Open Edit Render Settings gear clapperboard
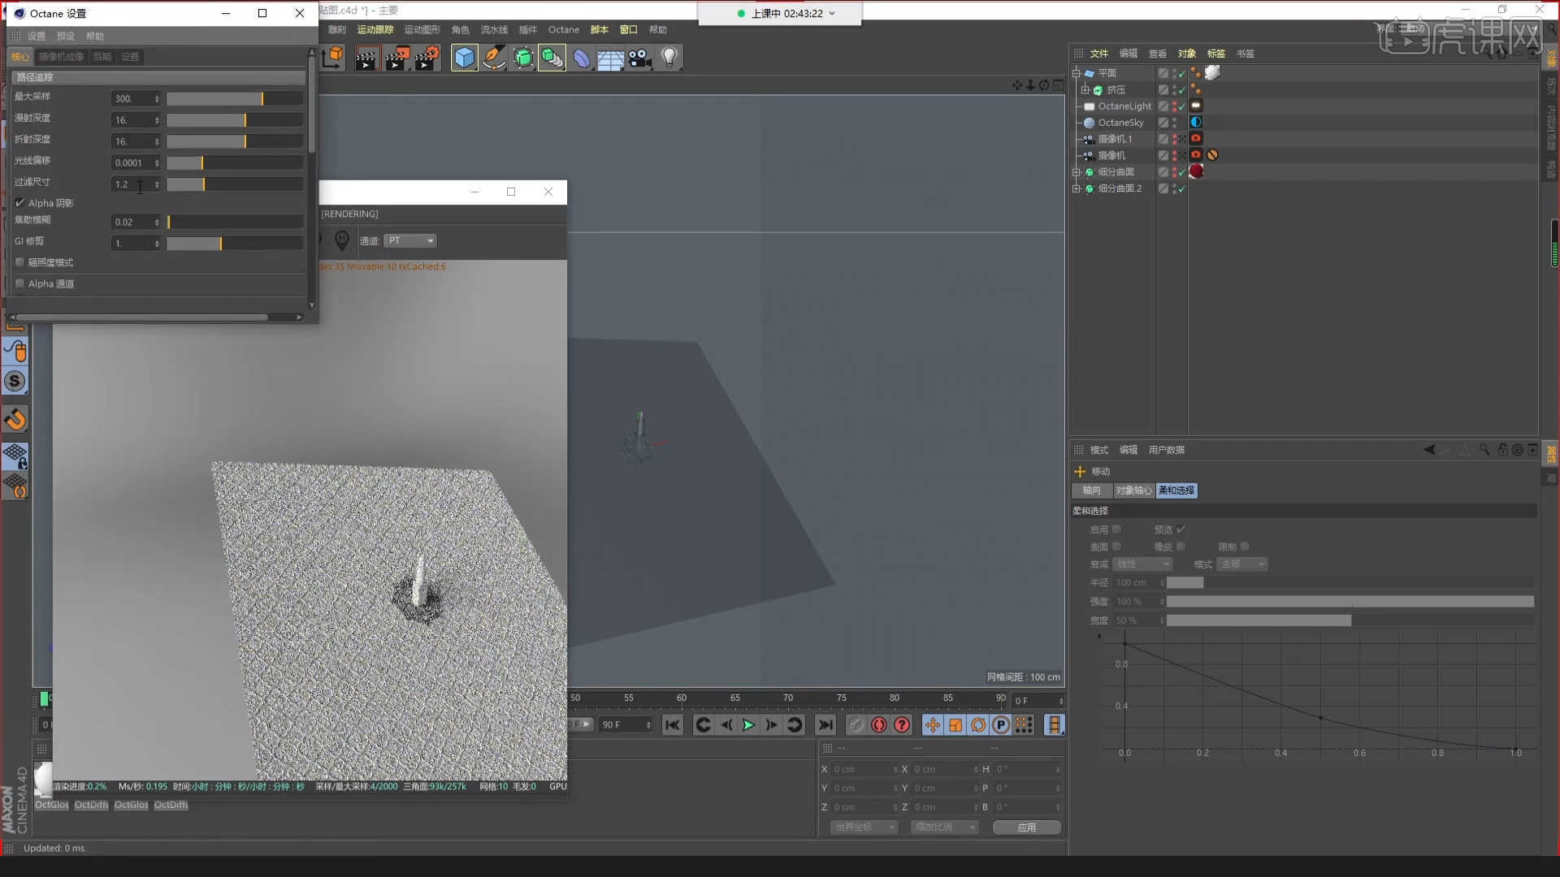 click(x=427, y=58)
